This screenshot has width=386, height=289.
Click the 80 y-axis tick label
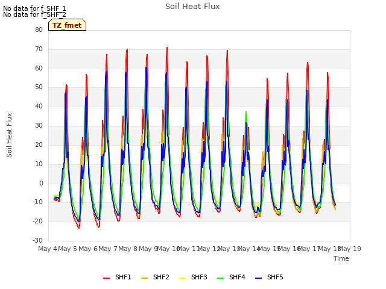point(39,30)
